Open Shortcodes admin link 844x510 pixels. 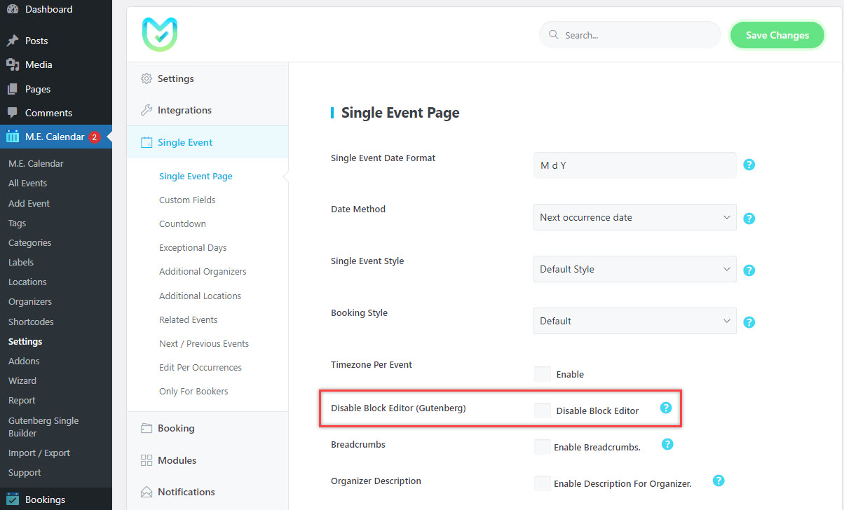pyautogui.click(x=31, y=322)
